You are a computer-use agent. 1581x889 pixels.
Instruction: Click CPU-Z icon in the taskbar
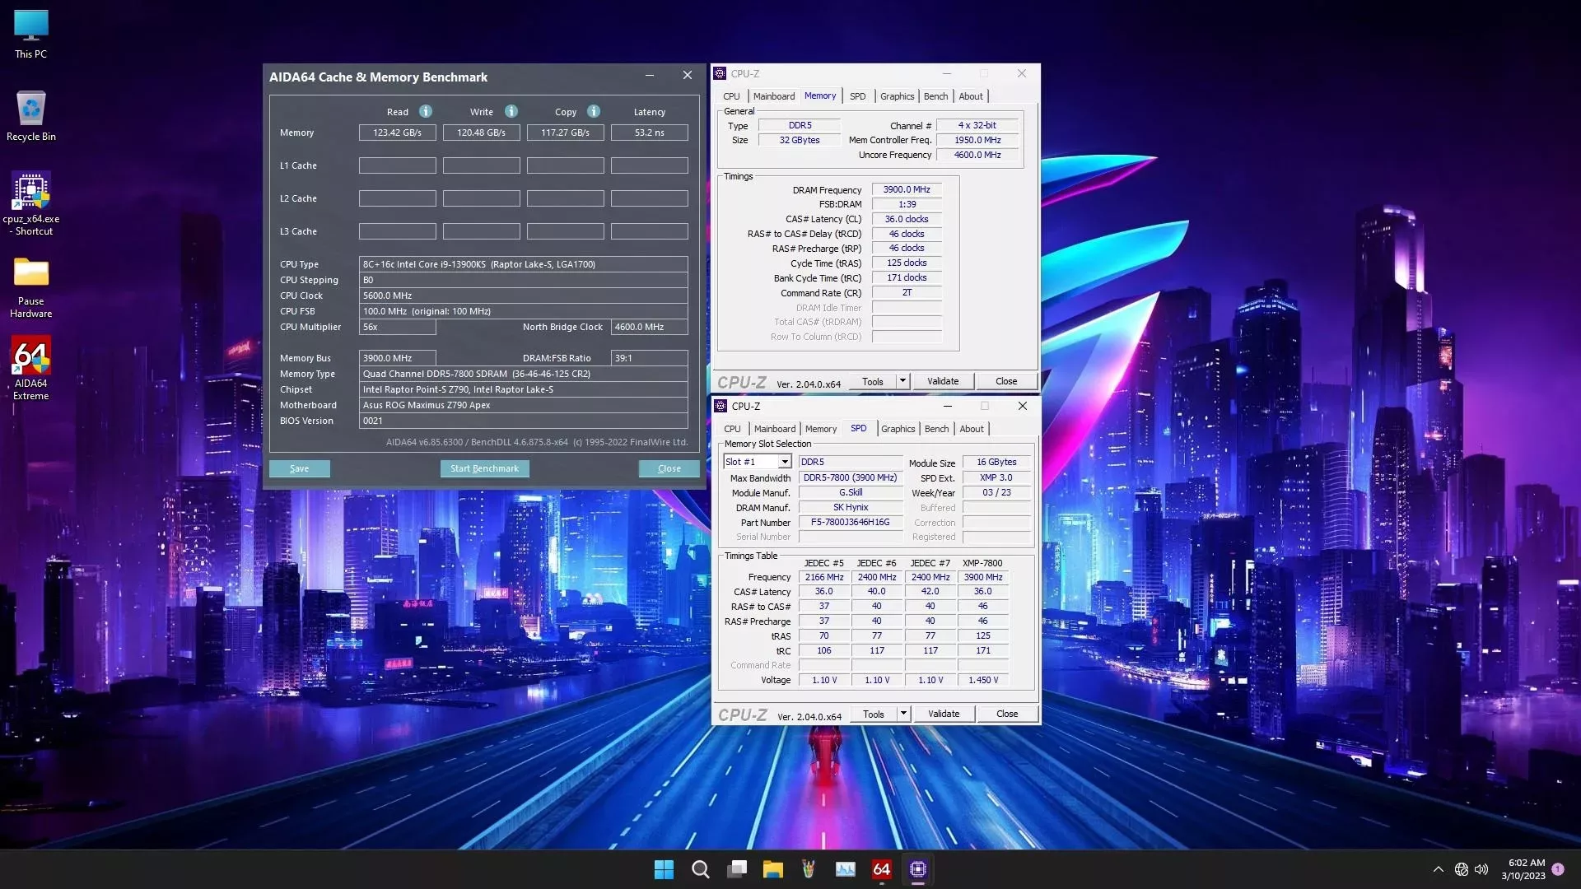point(918,869)
